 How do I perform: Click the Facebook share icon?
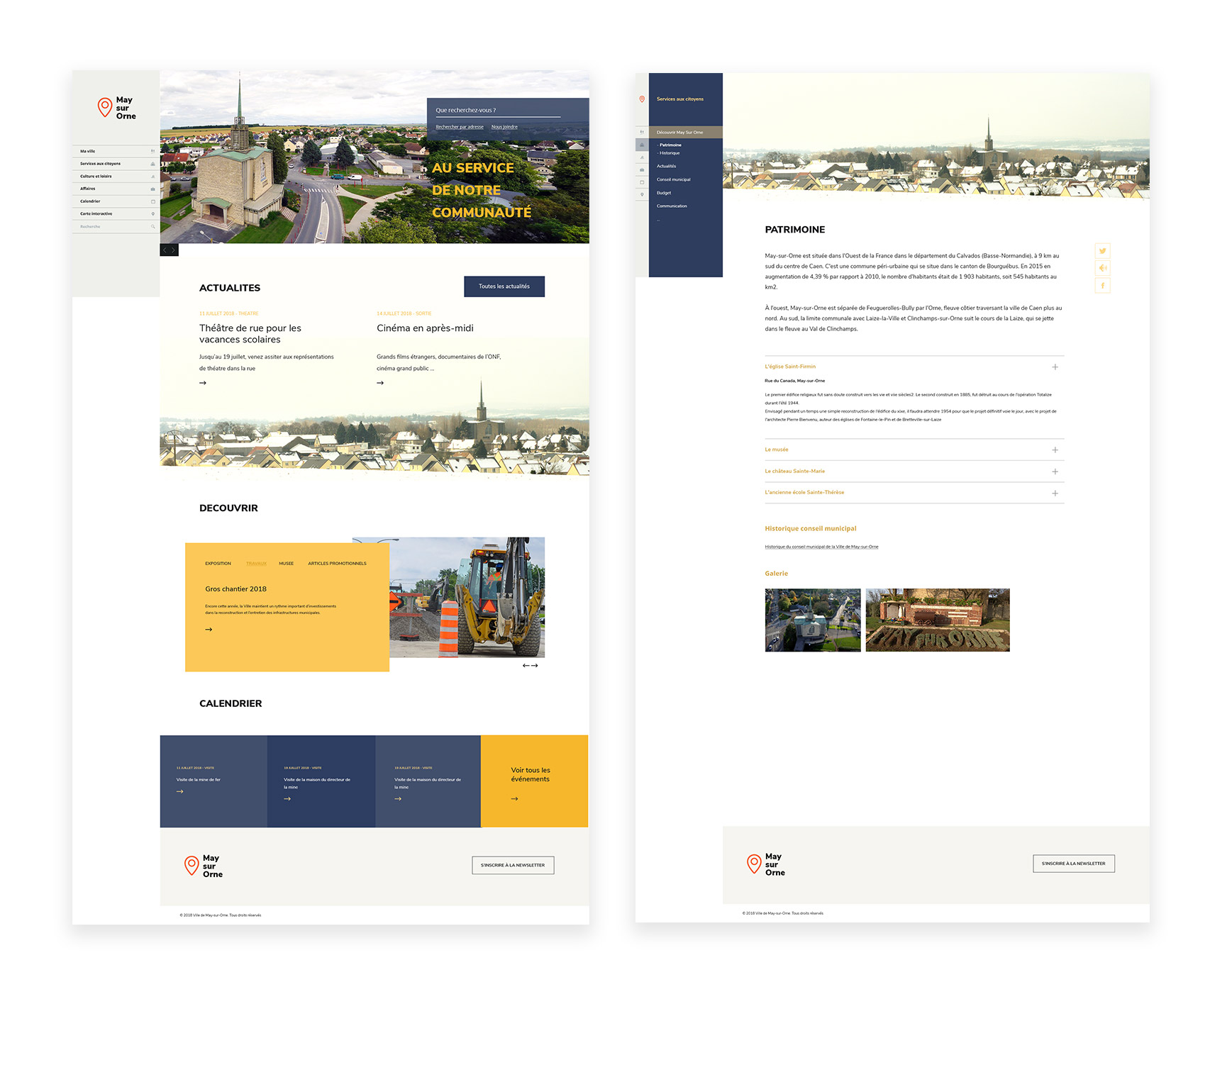coord(1102,286)
